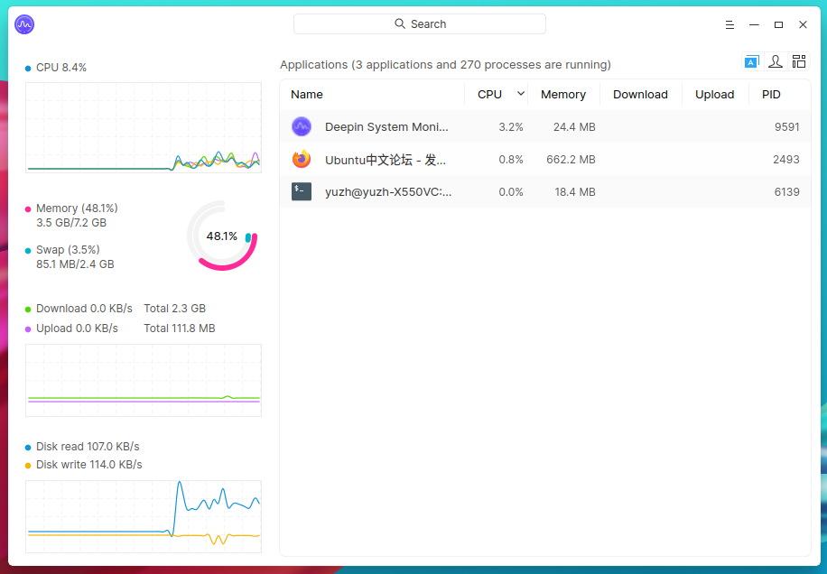This screenshot has width=827, height=574.
Task: Close the System Monitor window
Action: pyautogui.click(x=803, y=24)
